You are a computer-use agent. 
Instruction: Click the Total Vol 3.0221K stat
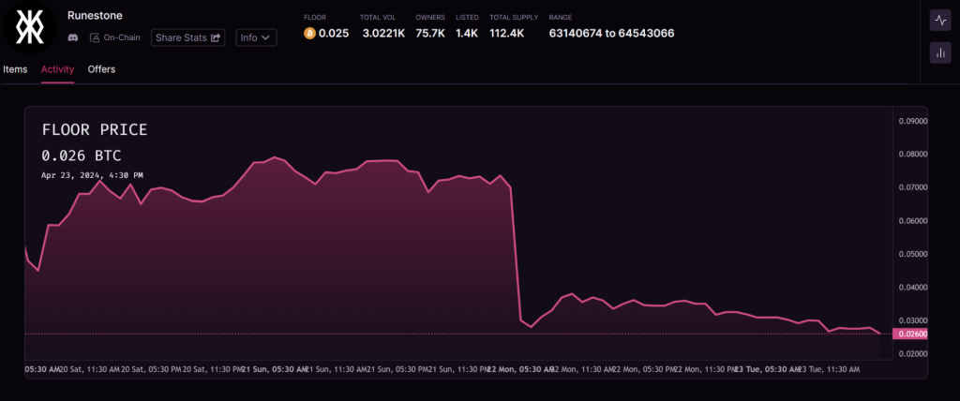coord(382,34)
